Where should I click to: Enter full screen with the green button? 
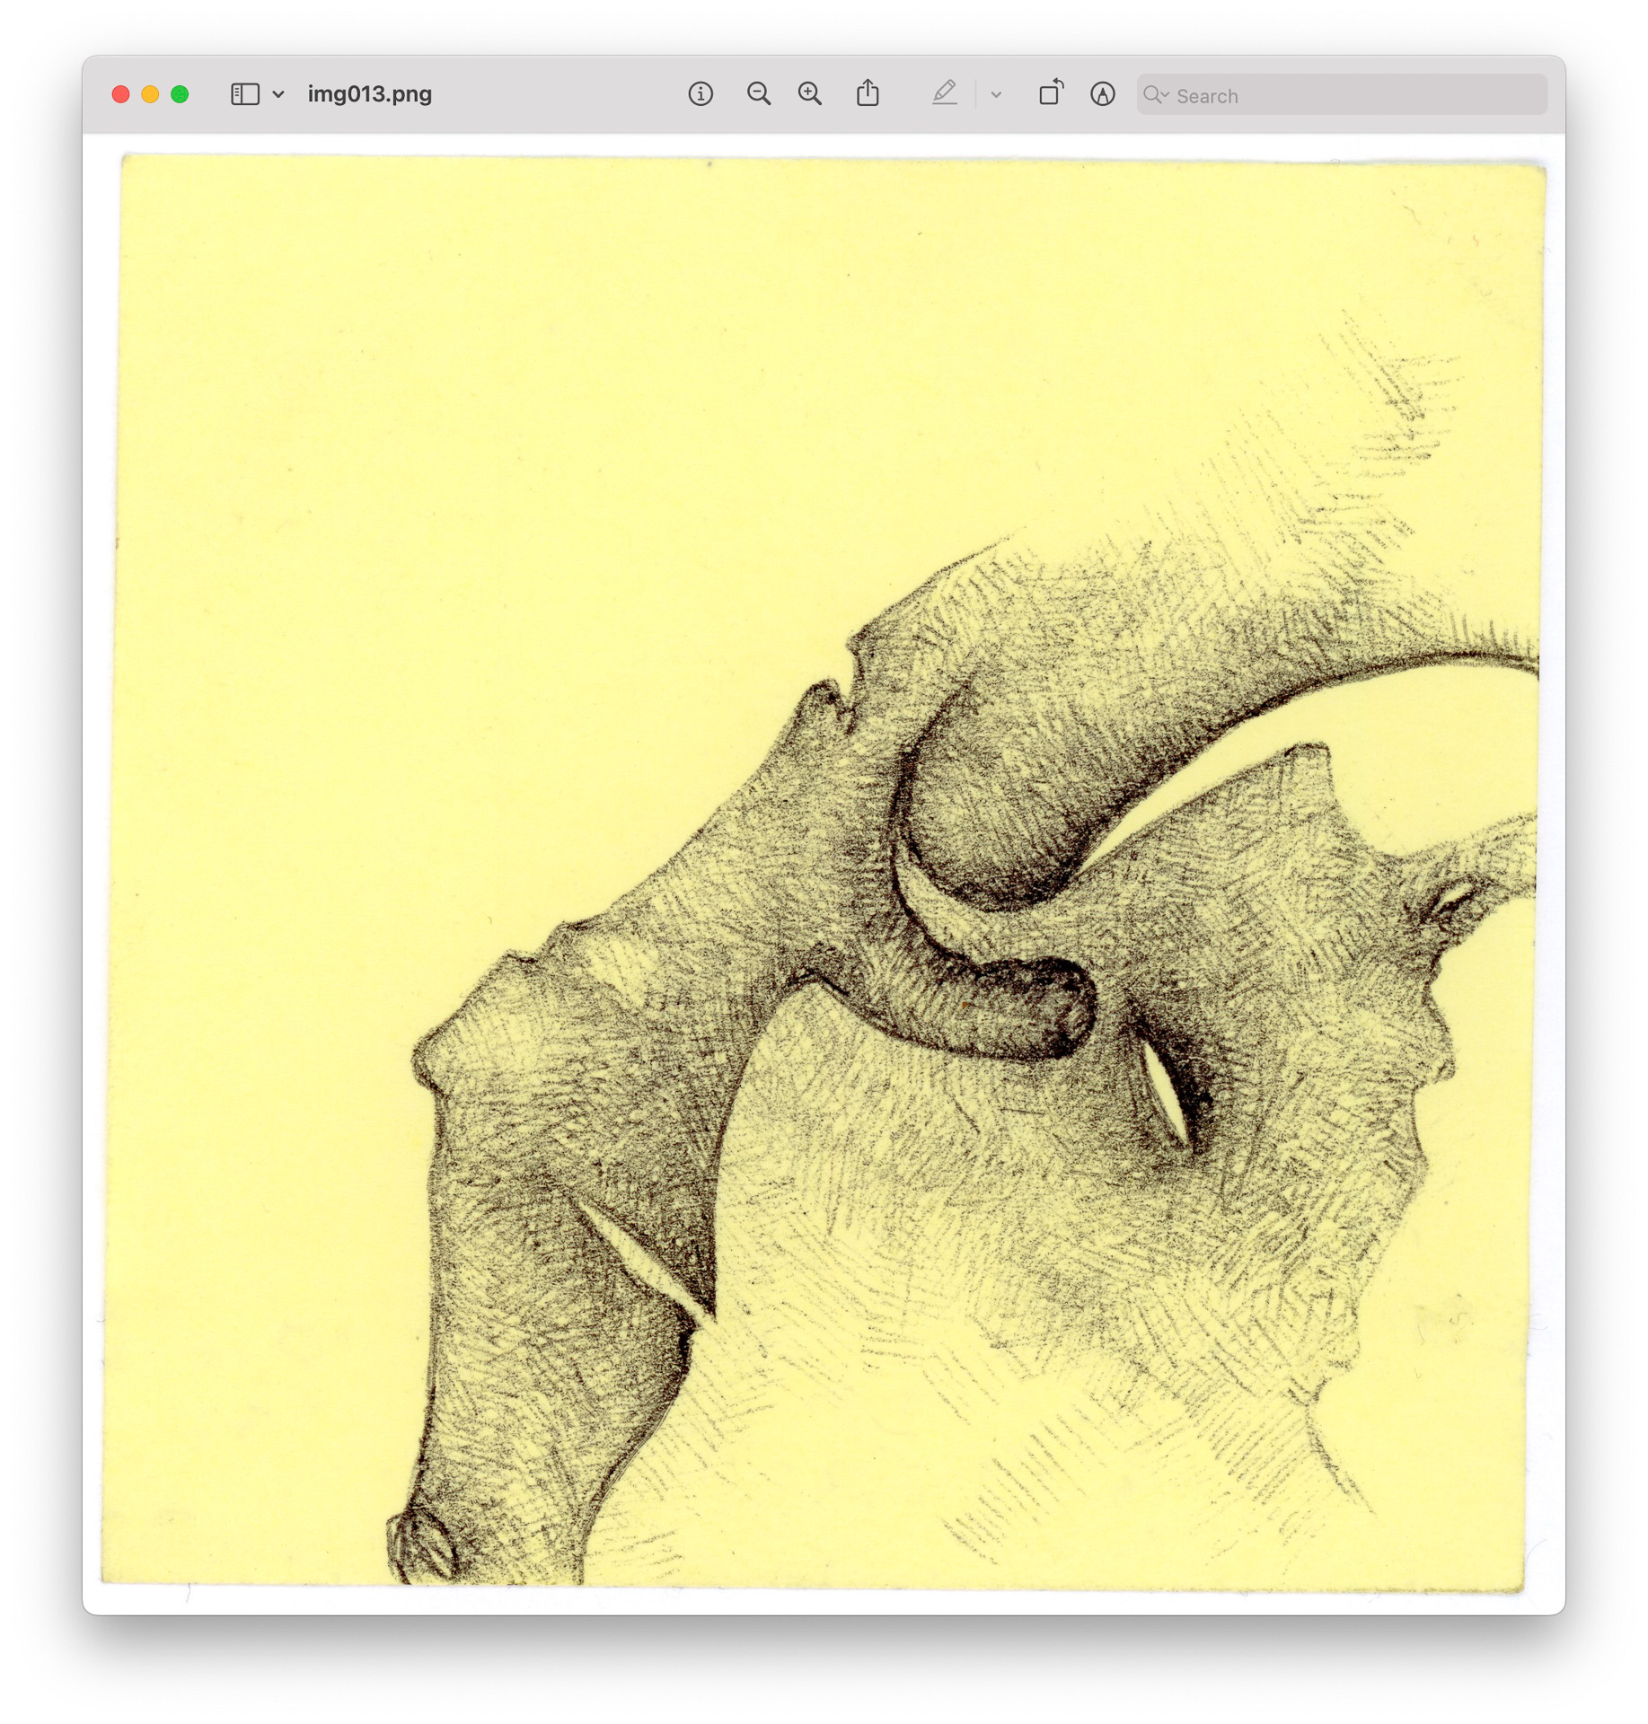pyautogui.click(x=180, y=94)
